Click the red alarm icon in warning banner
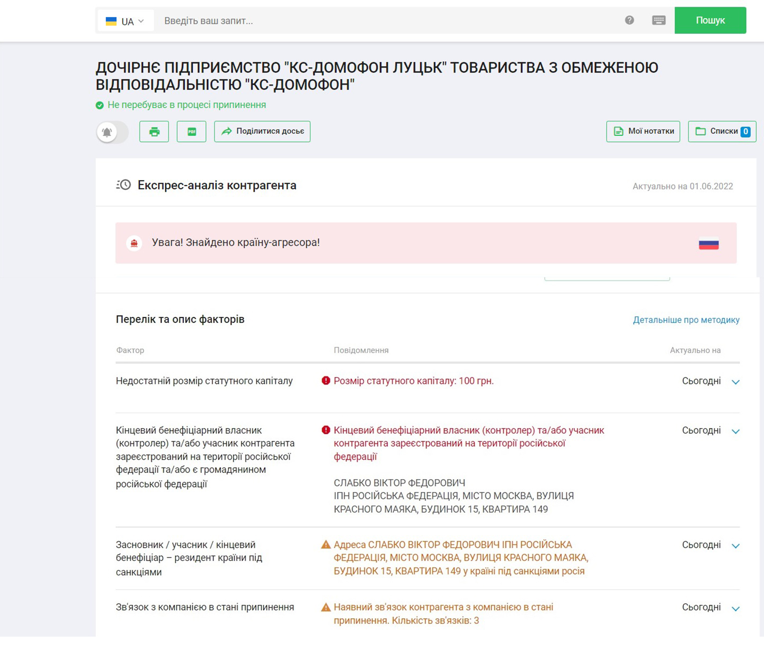The image size is (764, 660). point(134,243)
